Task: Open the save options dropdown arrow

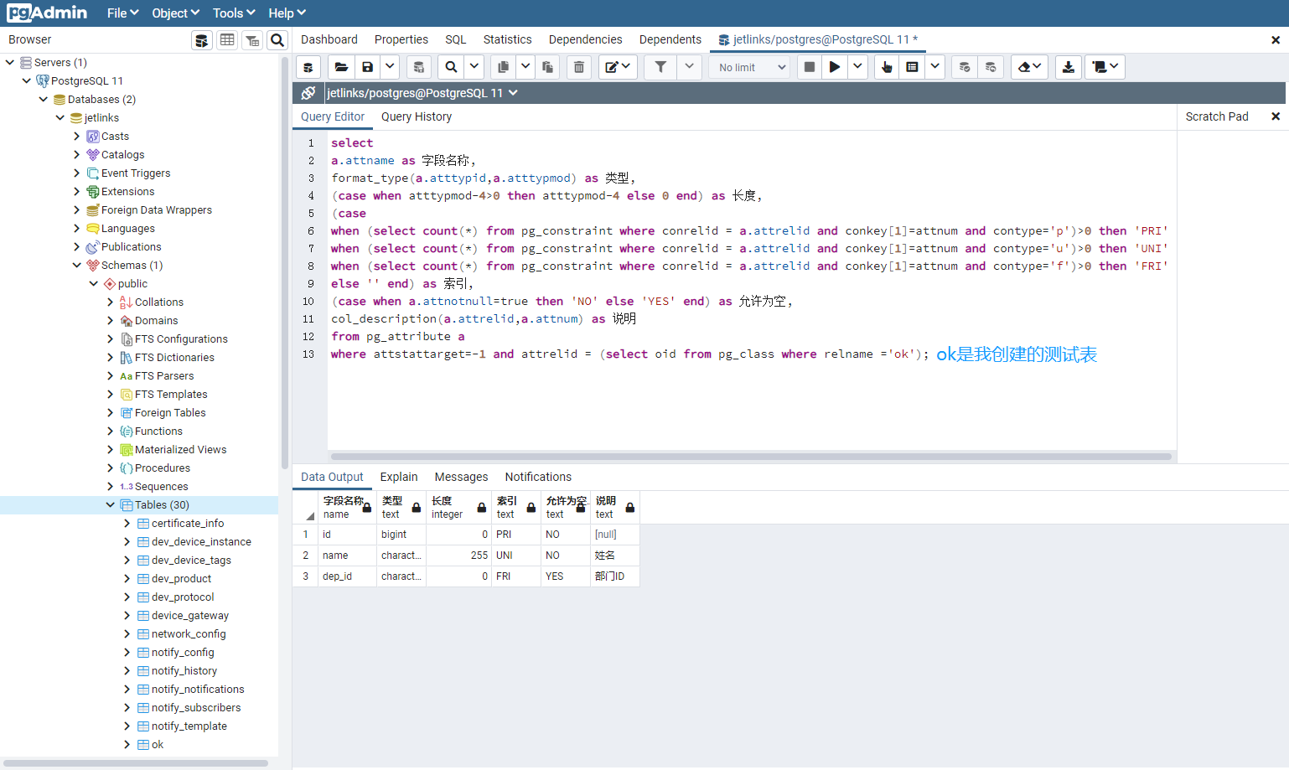Action: click(390, 67)
